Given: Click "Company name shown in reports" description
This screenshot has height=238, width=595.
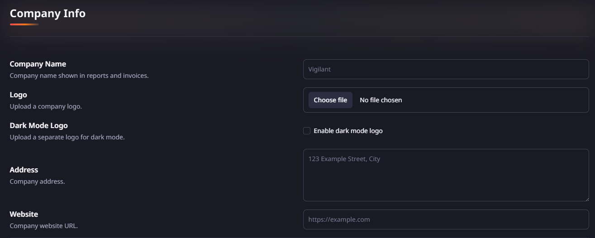Looking at the screenshot, I should [79, 76].
